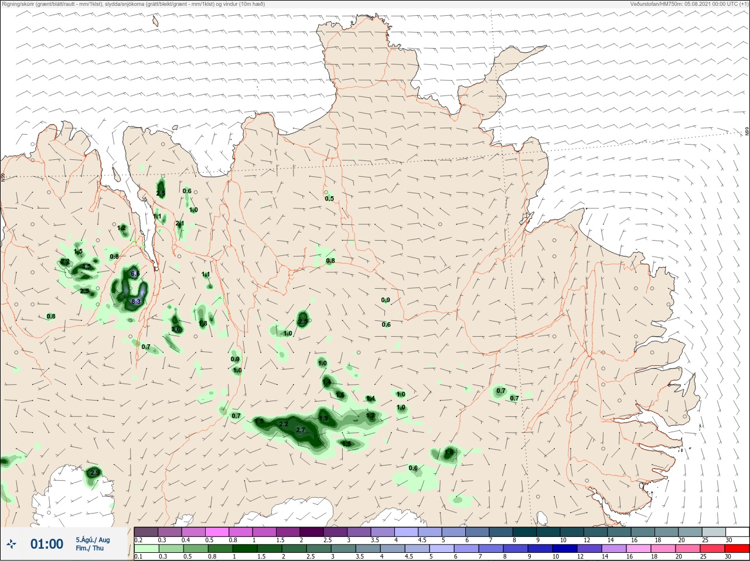The height and width of the screenshot is (561, 750).
Task: Click the 3.6 rainfall value label
Action: (176, 330)
